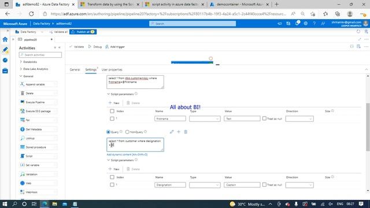The image size is (370, 208).
Task: Select the NonQuery radio button
Action: coord(127,132)
